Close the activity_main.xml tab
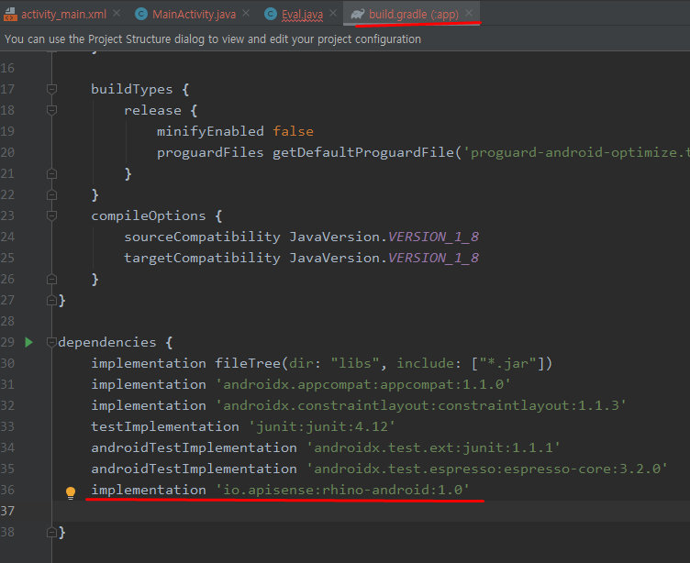Viewport: 690px width, 563px height. (x=117, y=14)
